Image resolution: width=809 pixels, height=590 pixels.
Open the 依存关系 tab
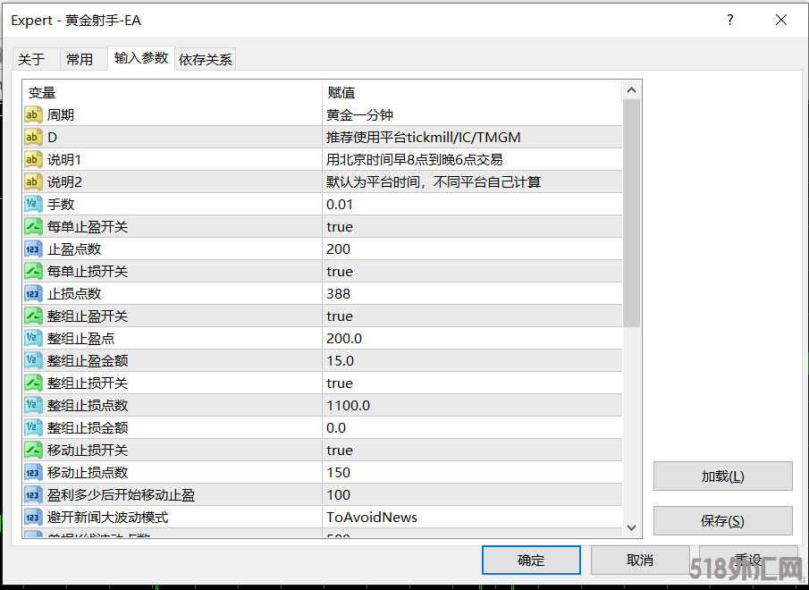point(206,59)
